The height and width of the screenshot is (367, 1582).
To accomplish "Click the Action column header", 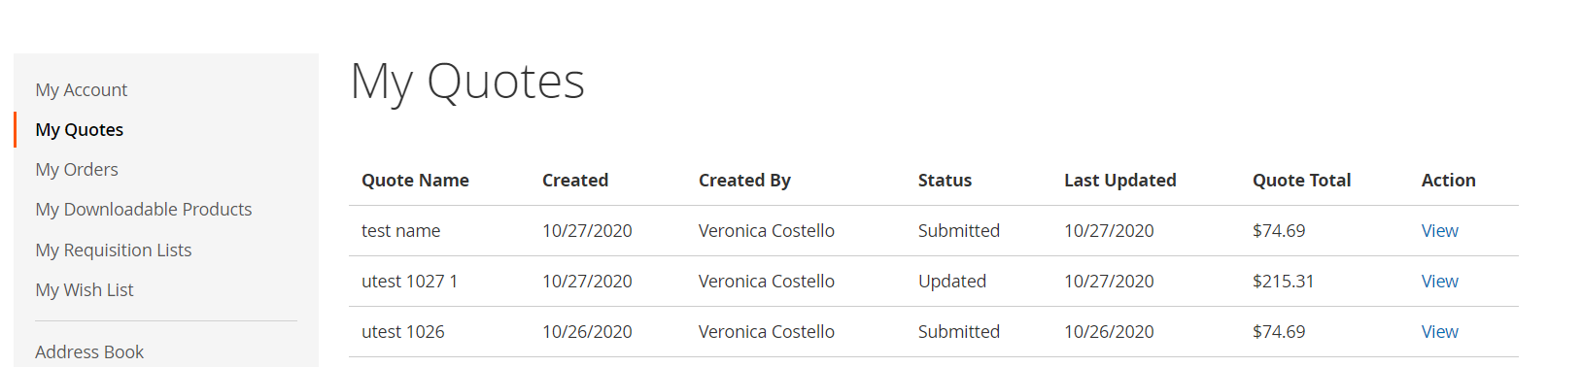I will 1448,180.
